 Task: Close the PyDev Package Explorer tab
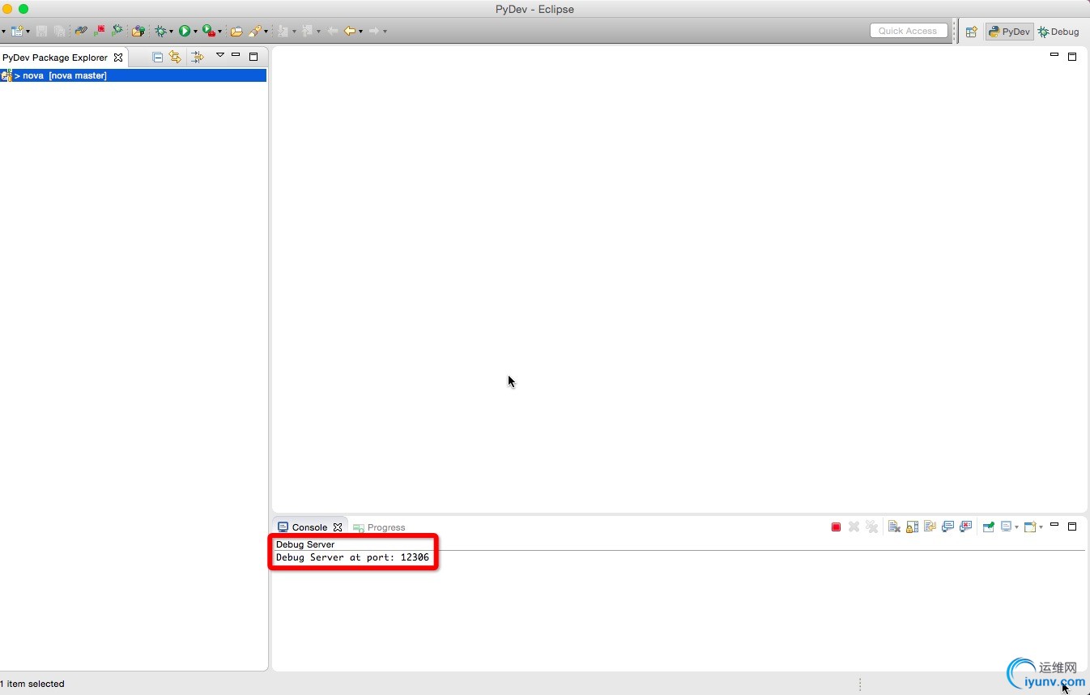point(118,58)
